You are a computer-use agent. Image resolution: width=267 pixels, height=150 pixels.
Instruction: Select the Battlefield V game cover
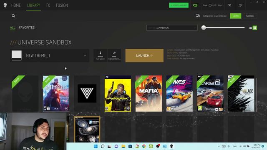(x=56, y=93)
